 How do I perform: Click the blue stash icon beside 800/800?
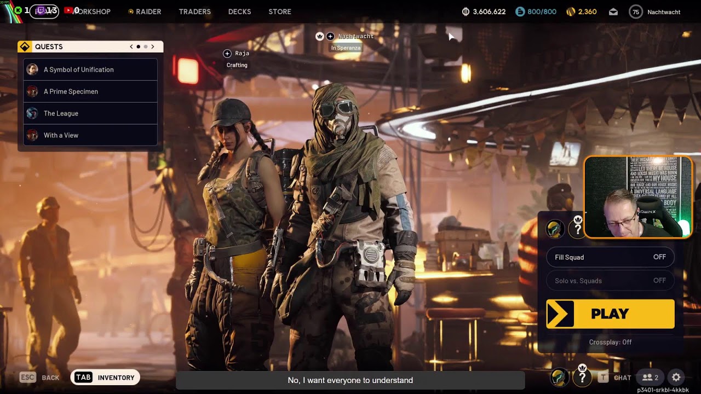[519, 11]
